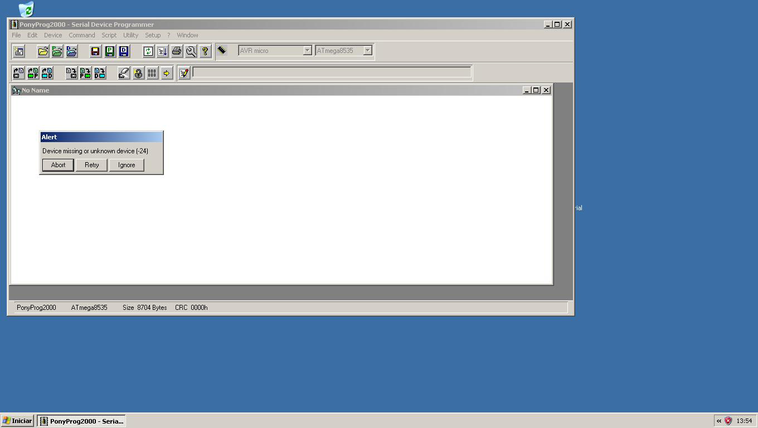Expand hidden tray icons with « arrow
Screen dimensions: 758x428
point(719,421)
